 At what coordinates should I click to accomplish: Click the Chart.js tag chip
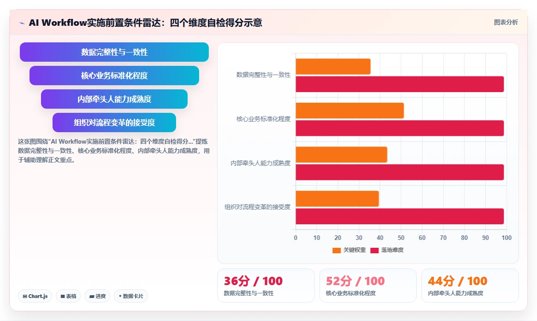pos(35,296)
